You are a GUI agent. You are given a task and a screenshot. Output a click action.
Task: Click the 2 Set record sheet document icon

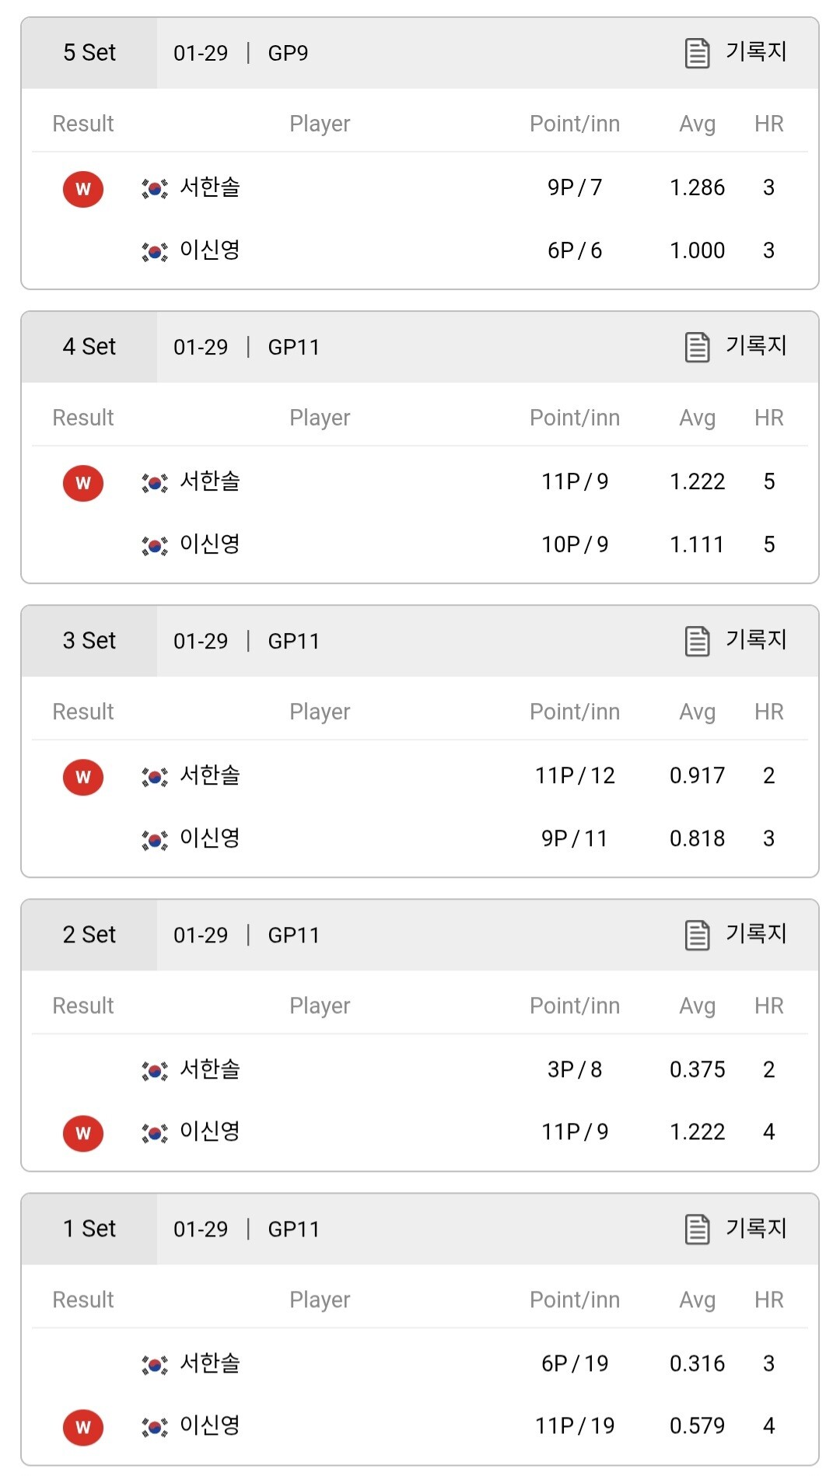tap(697, 935)
